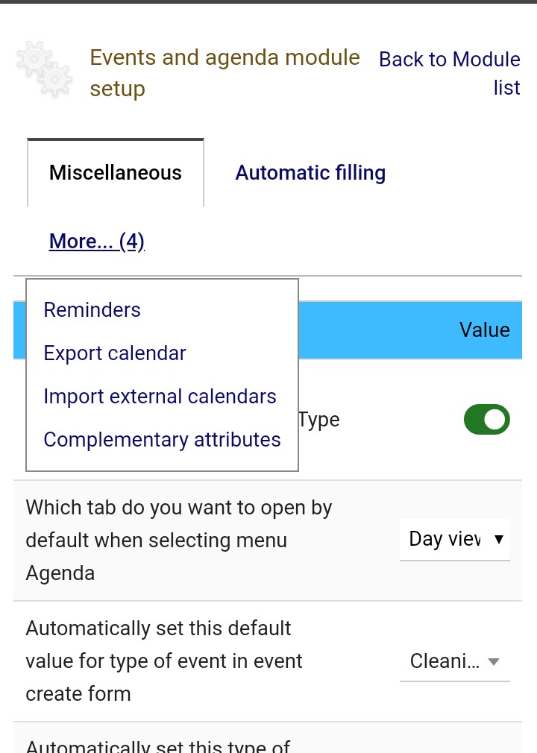Open the Automatic filling tab
The image size is (537, 753).
tap(310, 173)
